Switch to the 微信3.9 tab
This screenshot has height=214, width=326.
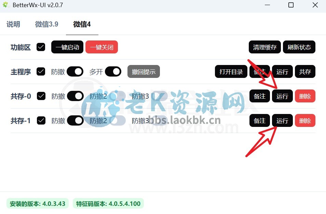(x=46, y=24)
